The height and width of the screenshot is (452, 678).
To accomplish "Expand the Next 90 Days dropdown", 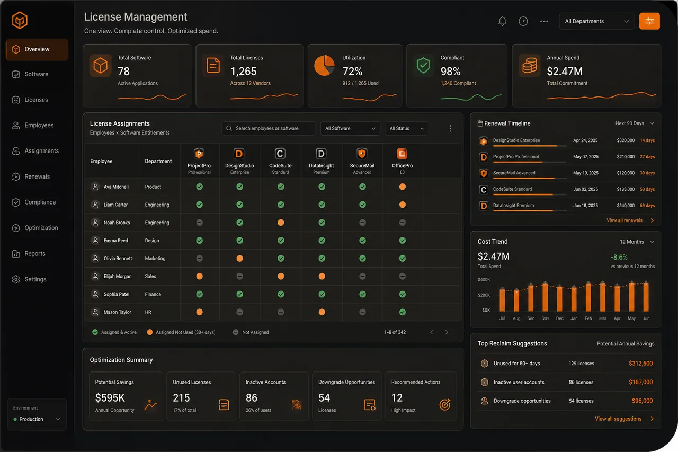I will pyautogui.click(x=635, y=123).
